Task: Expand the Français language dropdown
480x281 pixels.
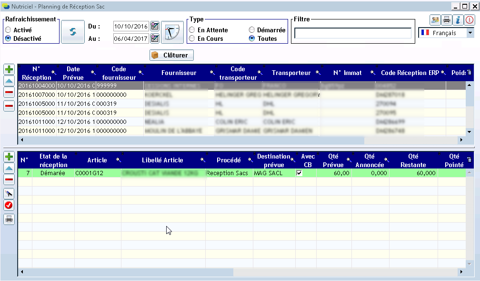Action: coord(470,33)
